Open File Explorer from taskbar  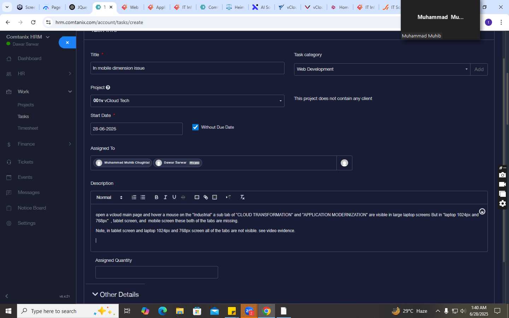[180, 311]
